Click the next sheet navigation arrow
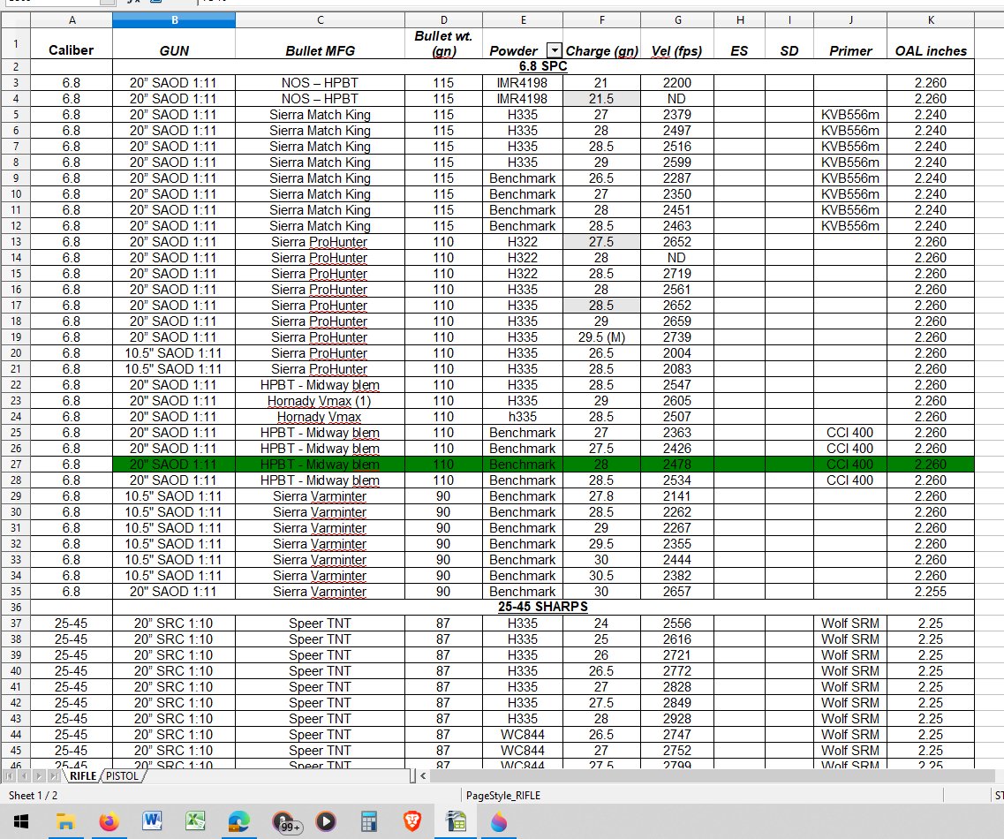 click(39, 776)
